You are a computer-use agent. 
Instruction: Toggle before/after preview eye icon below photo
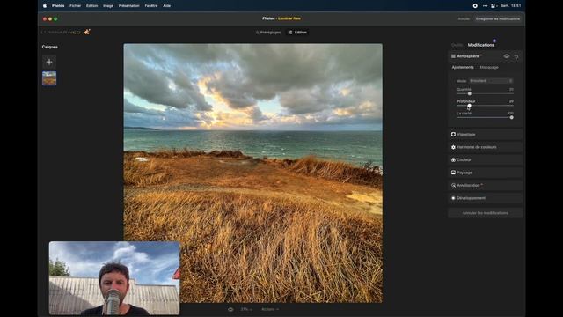(230, 309)
